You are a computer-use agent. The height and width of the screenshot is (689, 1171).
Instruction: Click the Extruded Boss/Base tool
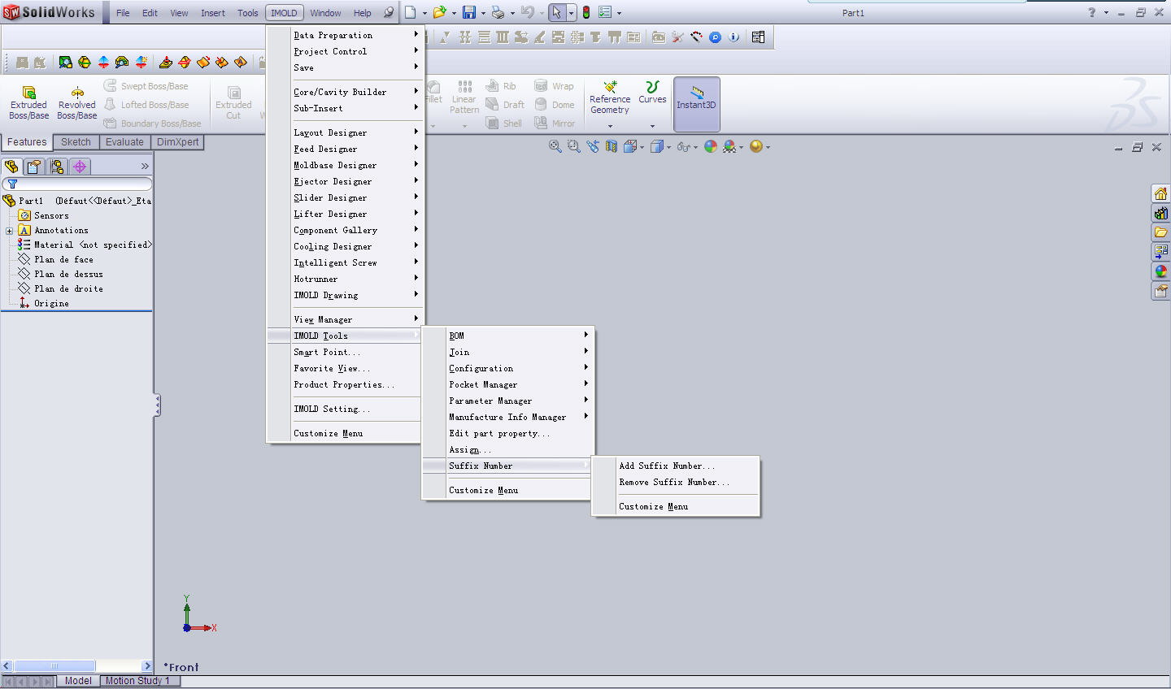pyautogui.click(x=28, y=103)
